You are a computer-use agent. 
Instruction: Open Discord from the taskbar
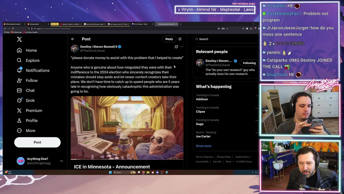pos(157,172)
